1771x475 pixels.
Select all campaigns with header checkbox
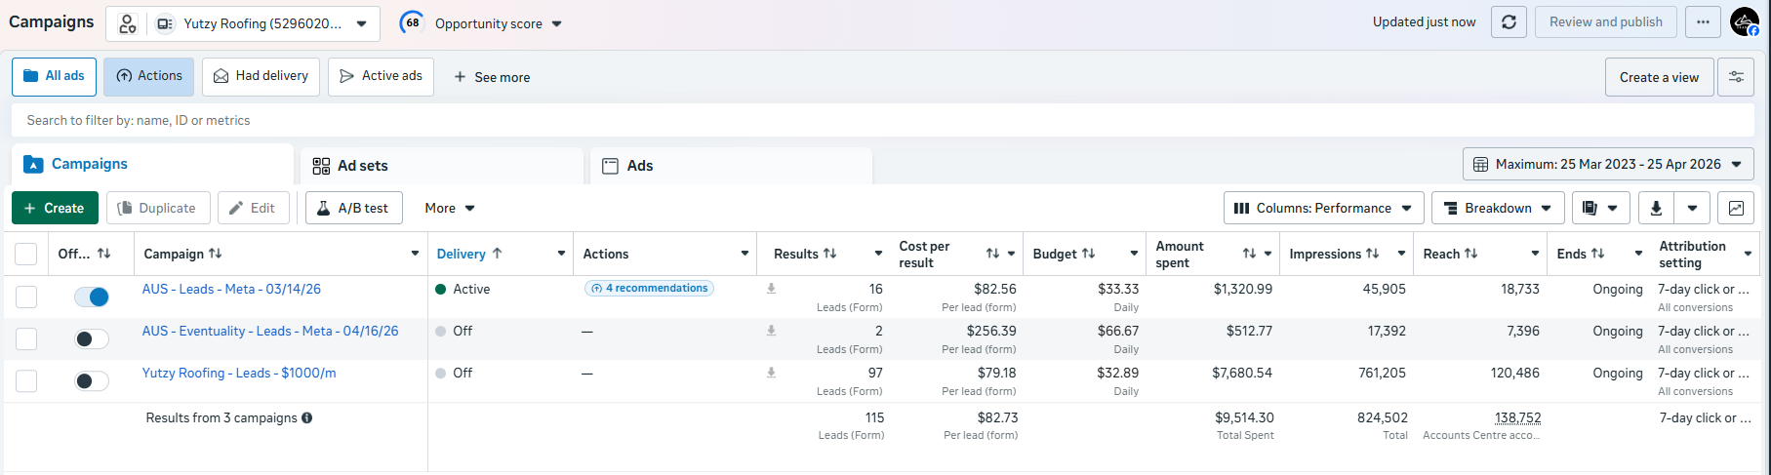pyautogui.click(x=26, y=254)
